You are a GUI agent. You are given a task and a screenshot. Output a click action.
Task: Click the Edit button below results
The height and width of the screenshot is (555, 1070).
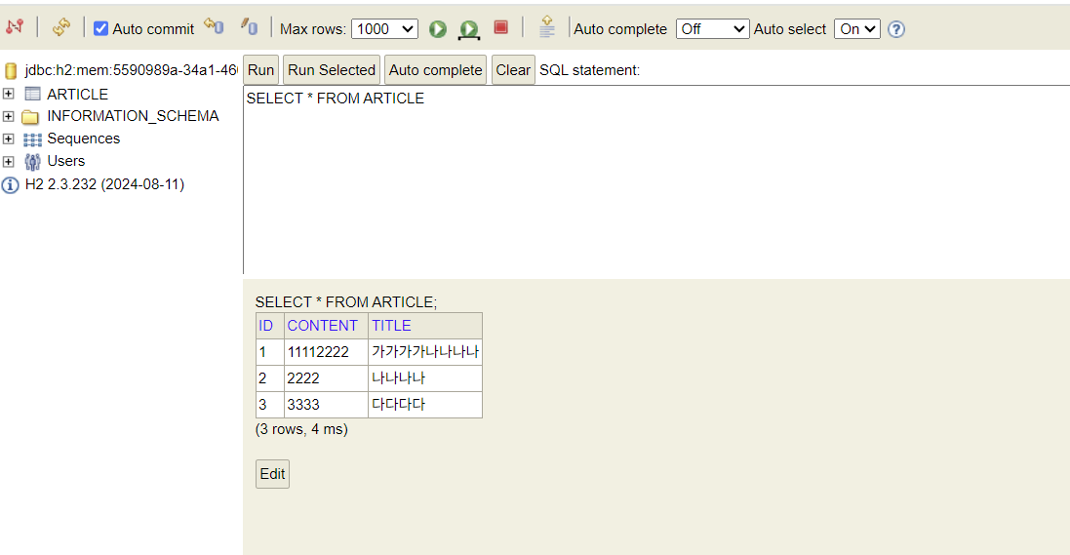(272, 474)
